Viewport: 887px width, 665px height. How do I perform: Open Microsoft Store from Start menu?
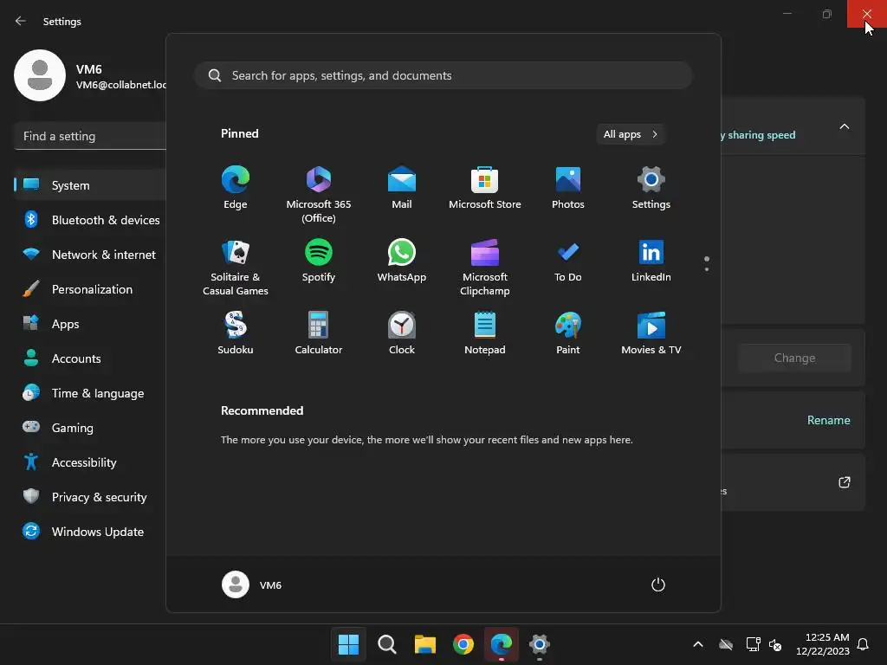485,188
